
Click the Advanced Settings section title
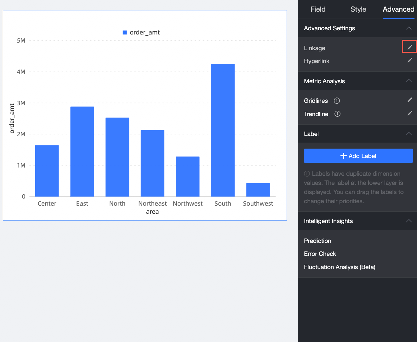pos(329,28)
